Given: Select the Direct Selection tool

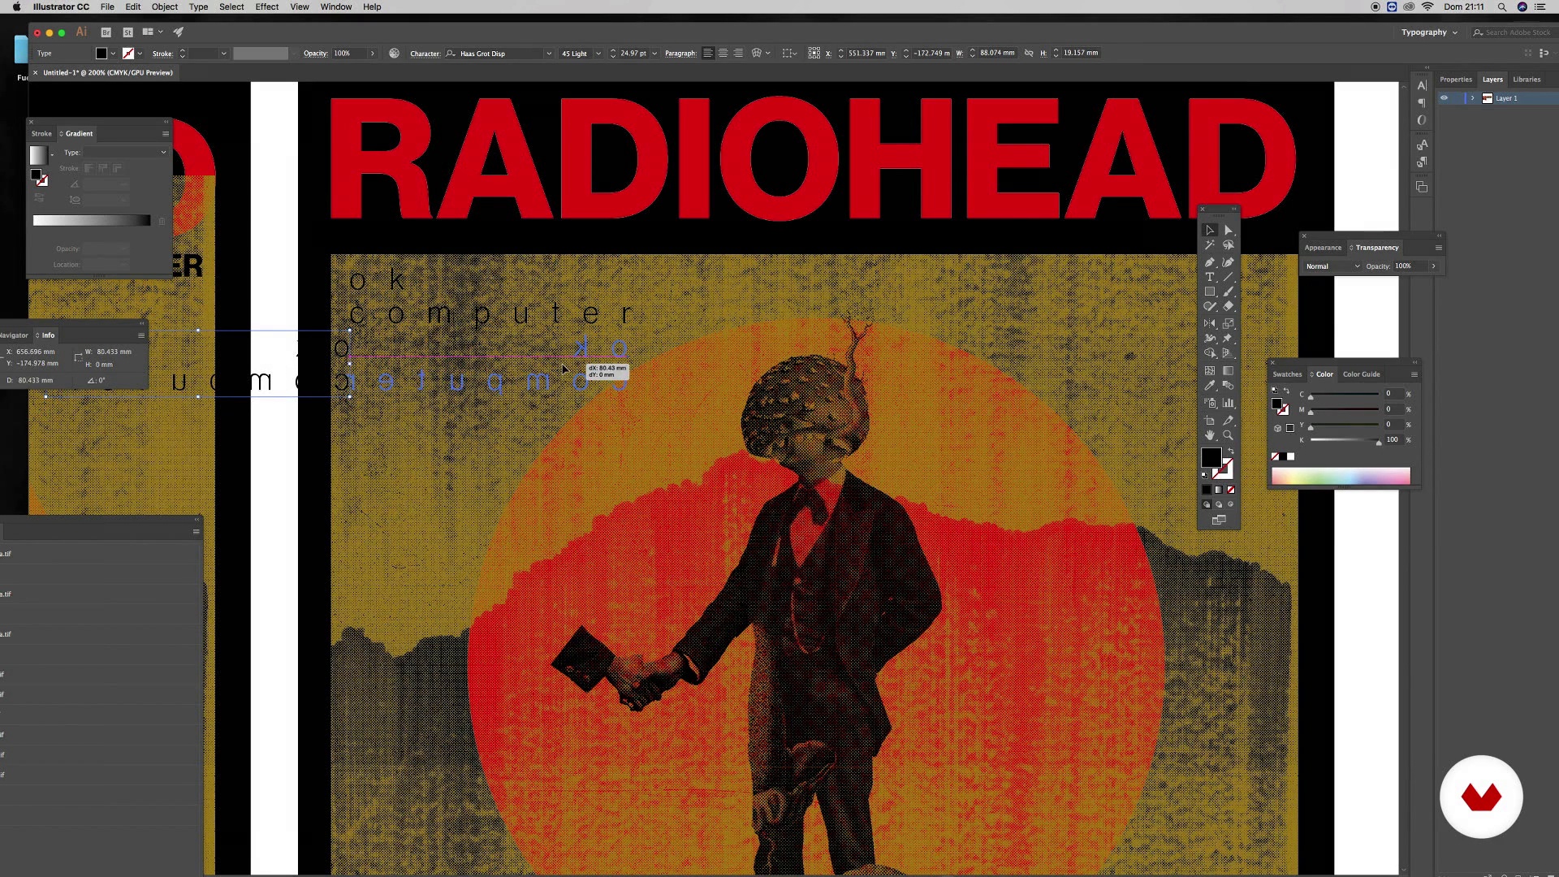Looking at the screenshot, I should [1229, 231].
